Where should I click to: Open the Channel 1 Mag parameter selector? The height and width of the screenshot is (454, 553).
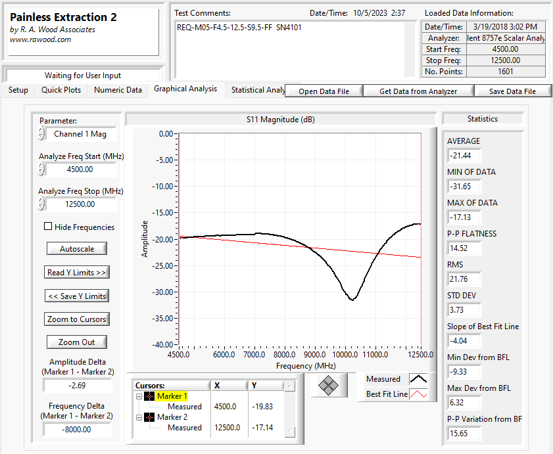[80, 134]
